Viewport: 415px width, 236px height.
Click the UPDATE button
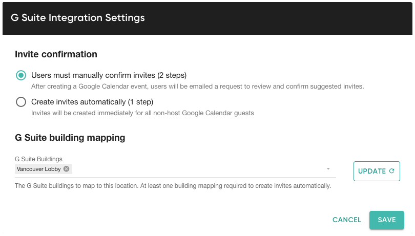click(x=377, y=171)
